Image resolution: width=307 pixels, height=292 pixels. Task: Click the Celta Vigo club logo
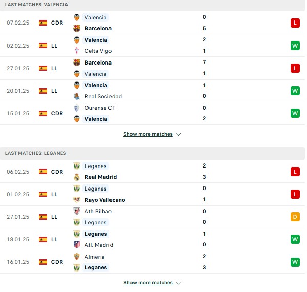tap(77, 51)
